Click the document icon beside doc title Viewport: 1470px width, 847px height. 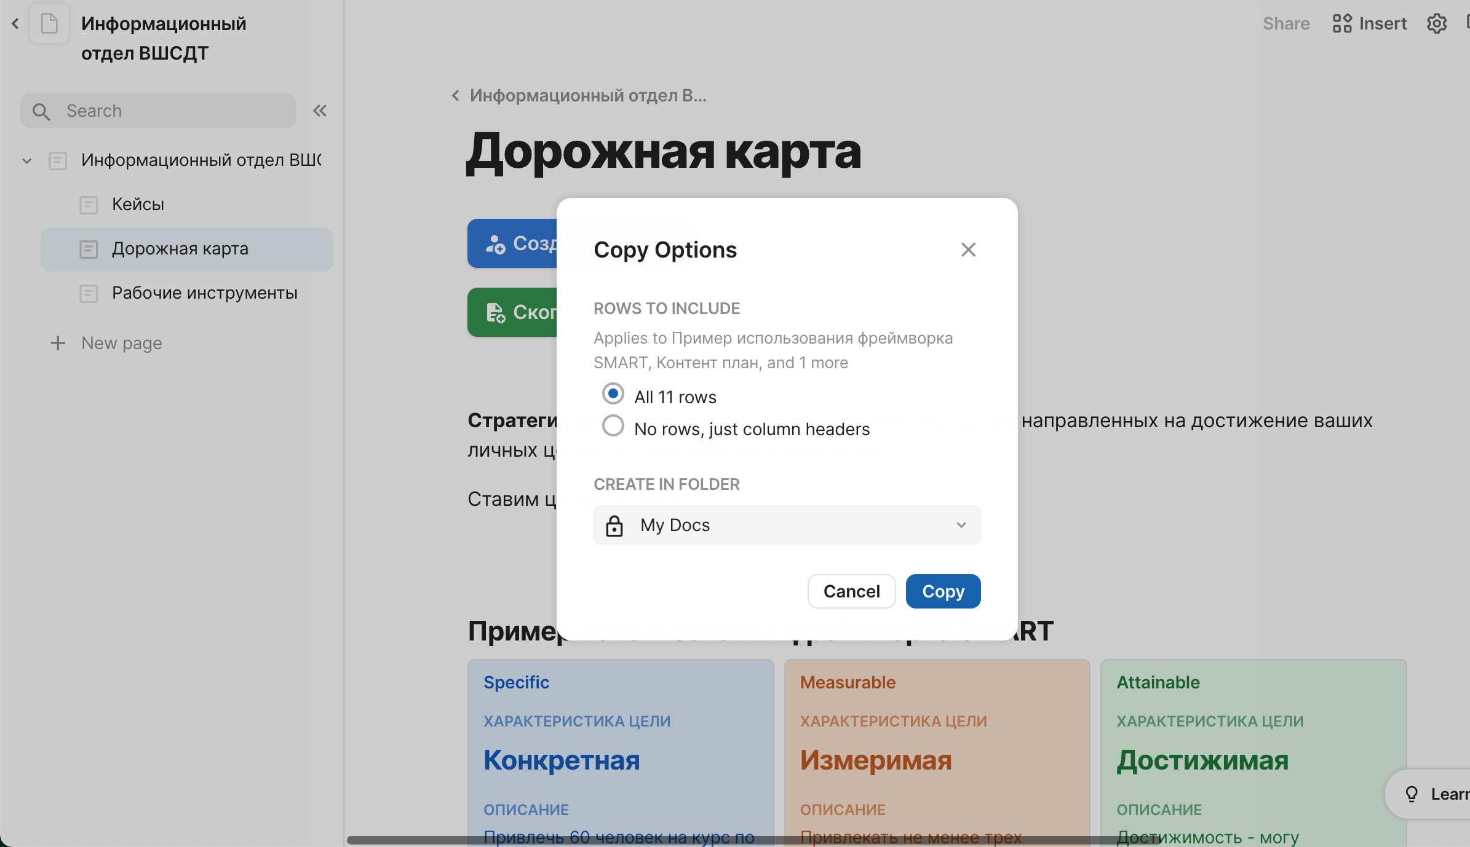point(49,24)
